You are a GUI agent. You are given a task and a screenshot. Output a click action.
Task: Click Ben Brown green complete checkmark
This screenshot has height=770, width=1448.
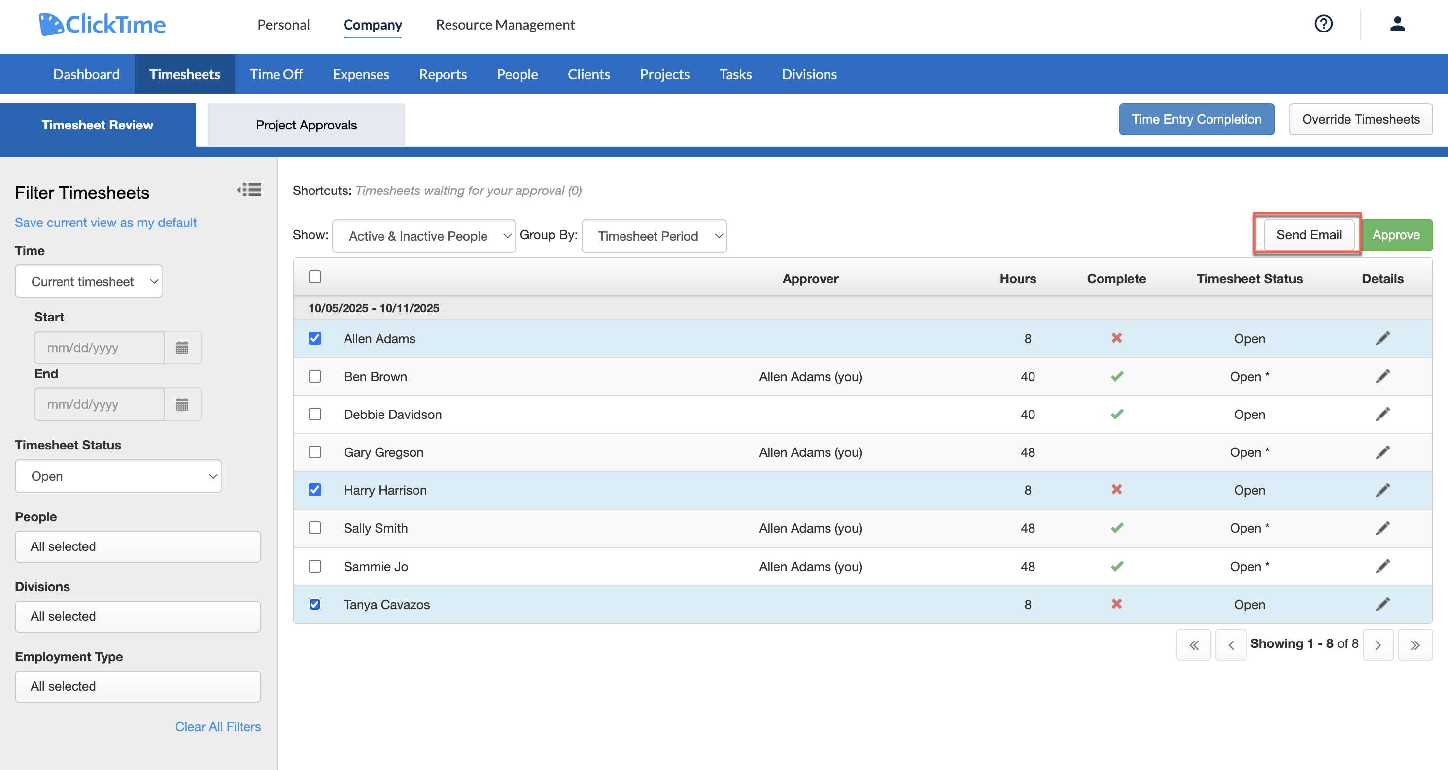click(x=1116, y=376)
